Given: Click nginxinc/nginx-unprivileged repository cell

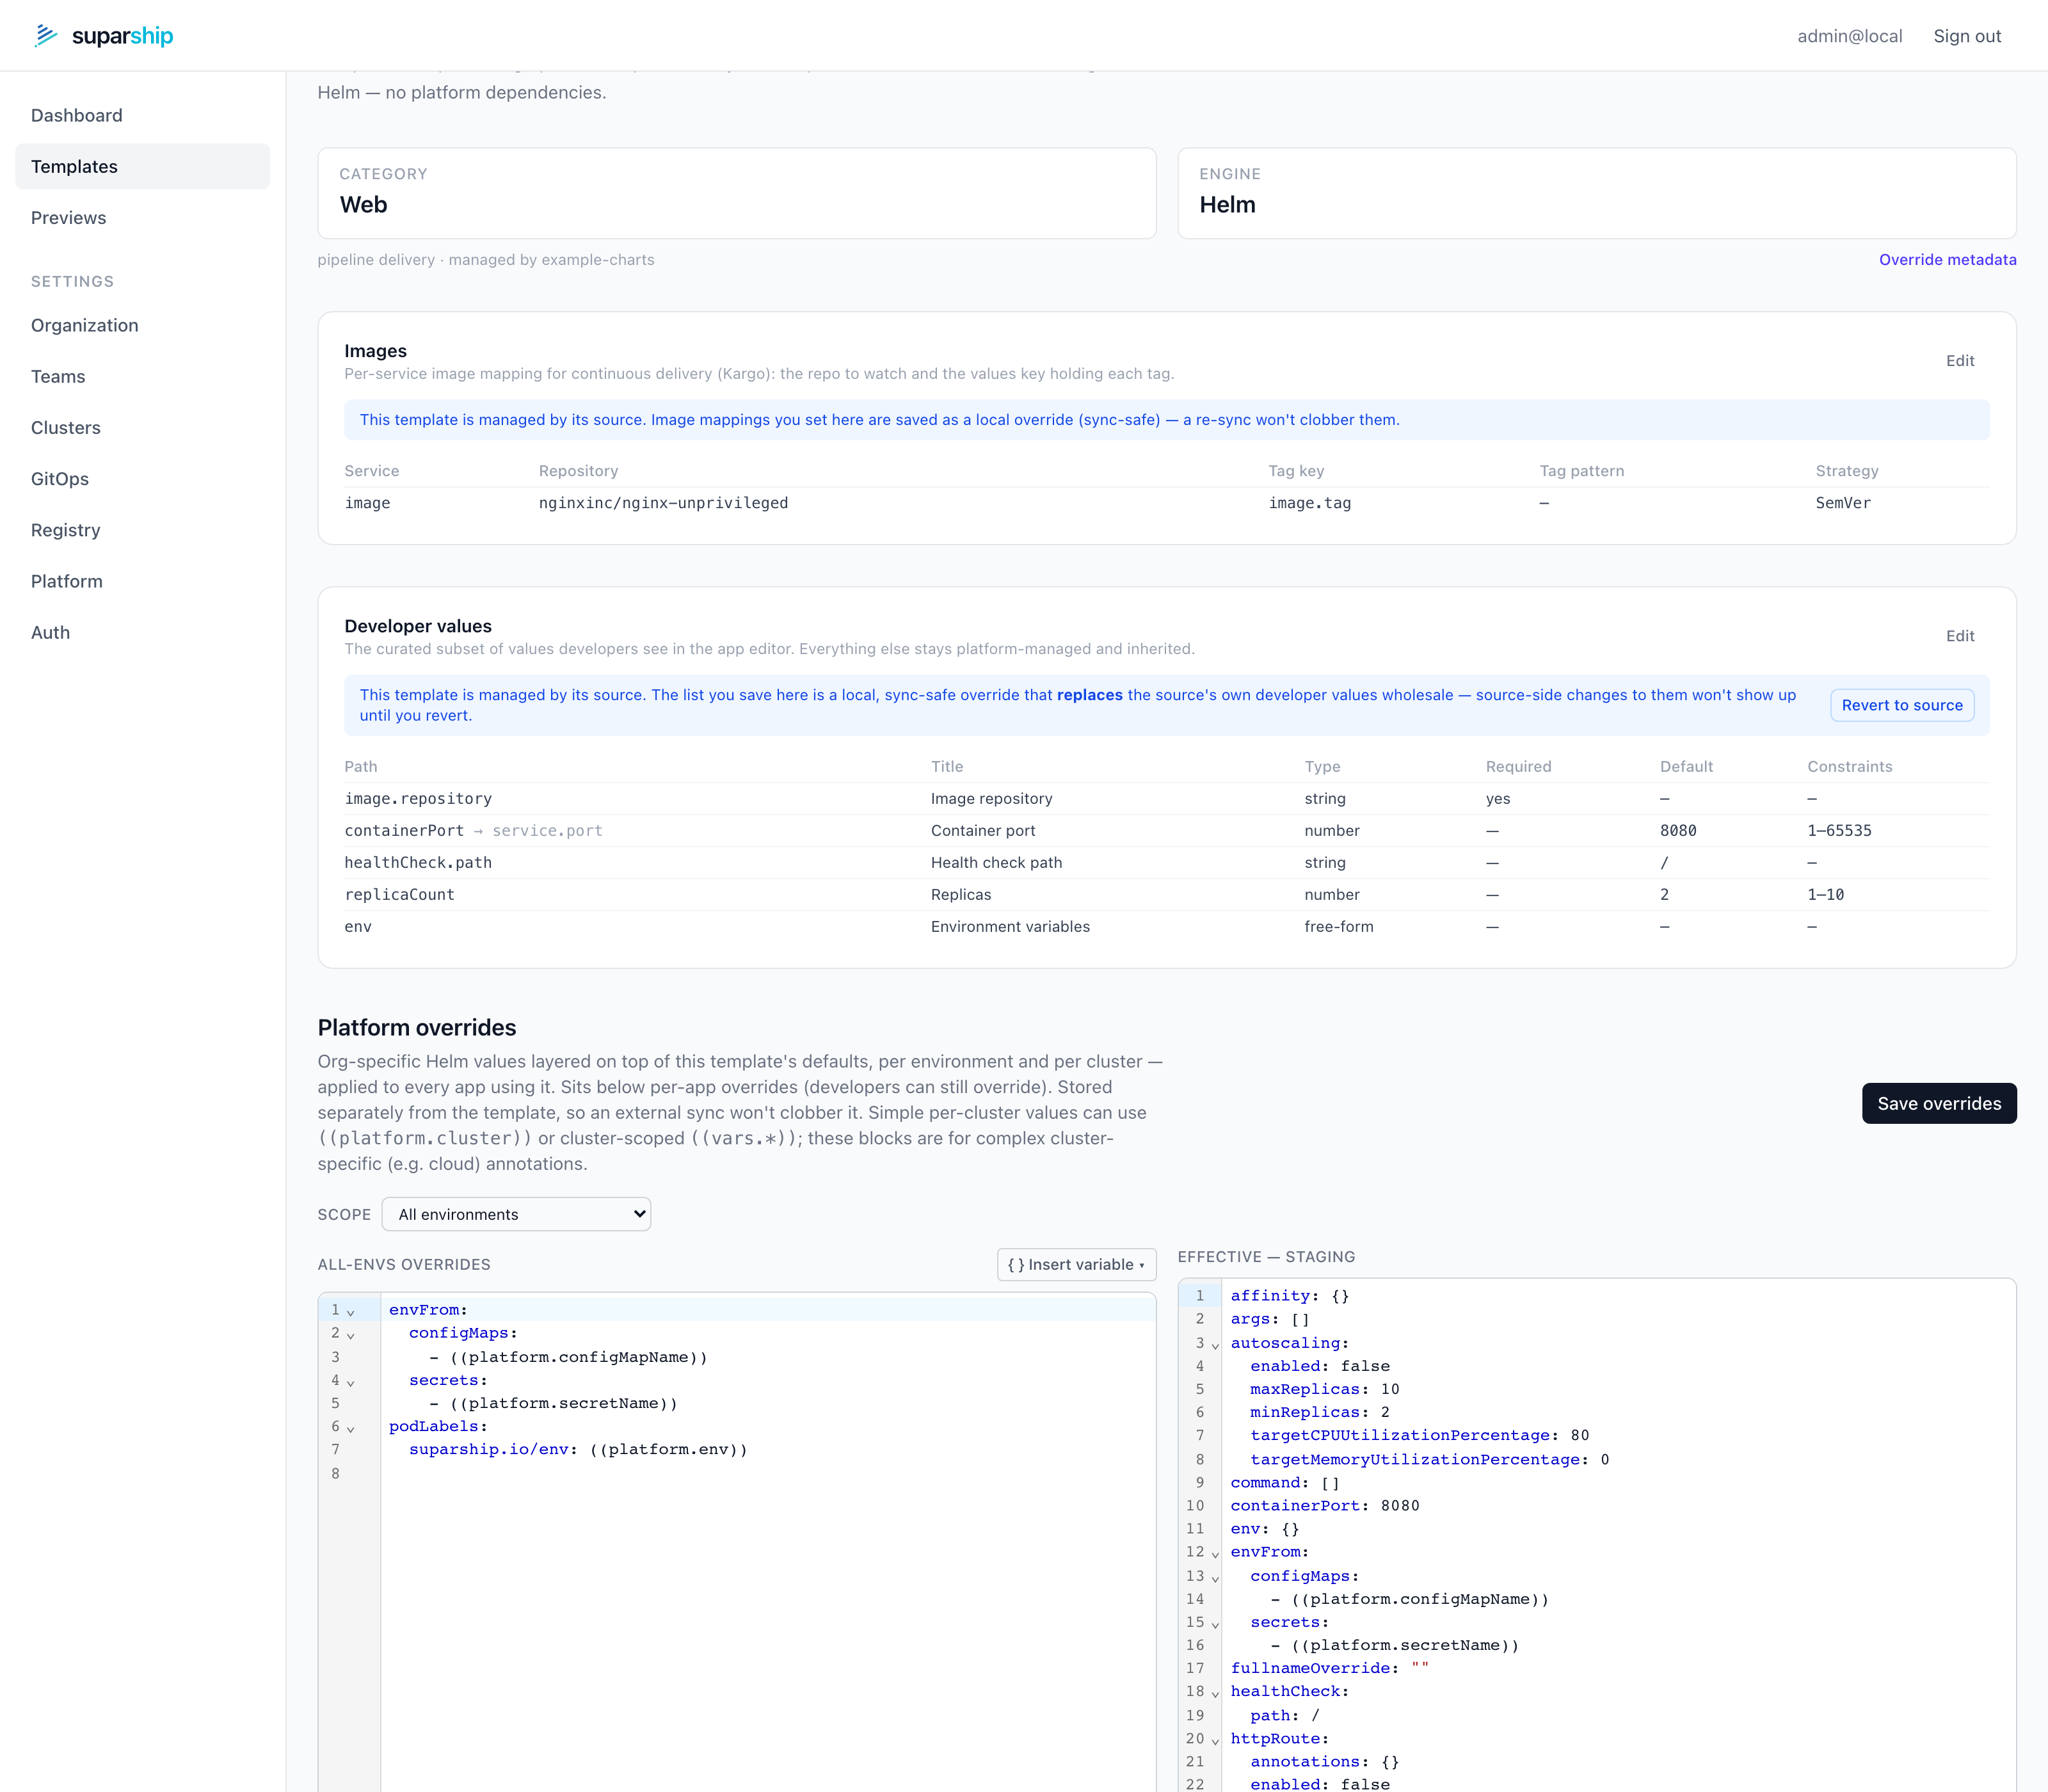Looking at the screenshot, I should pos(663,503).
